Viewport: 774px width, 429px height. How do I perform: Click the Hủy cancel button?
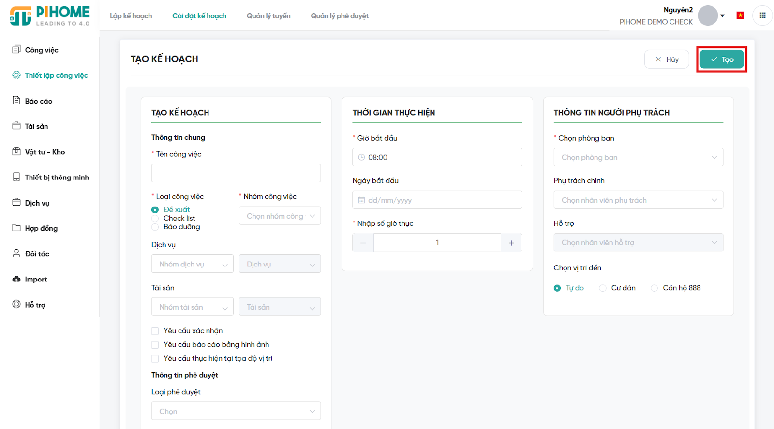(666, 59)
